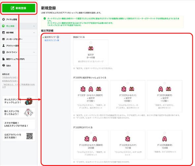Click the 公式アカウントを友だち追加 QR banner
The height and width of the screenshot is (166, 195).
click(x=19, y=136)
